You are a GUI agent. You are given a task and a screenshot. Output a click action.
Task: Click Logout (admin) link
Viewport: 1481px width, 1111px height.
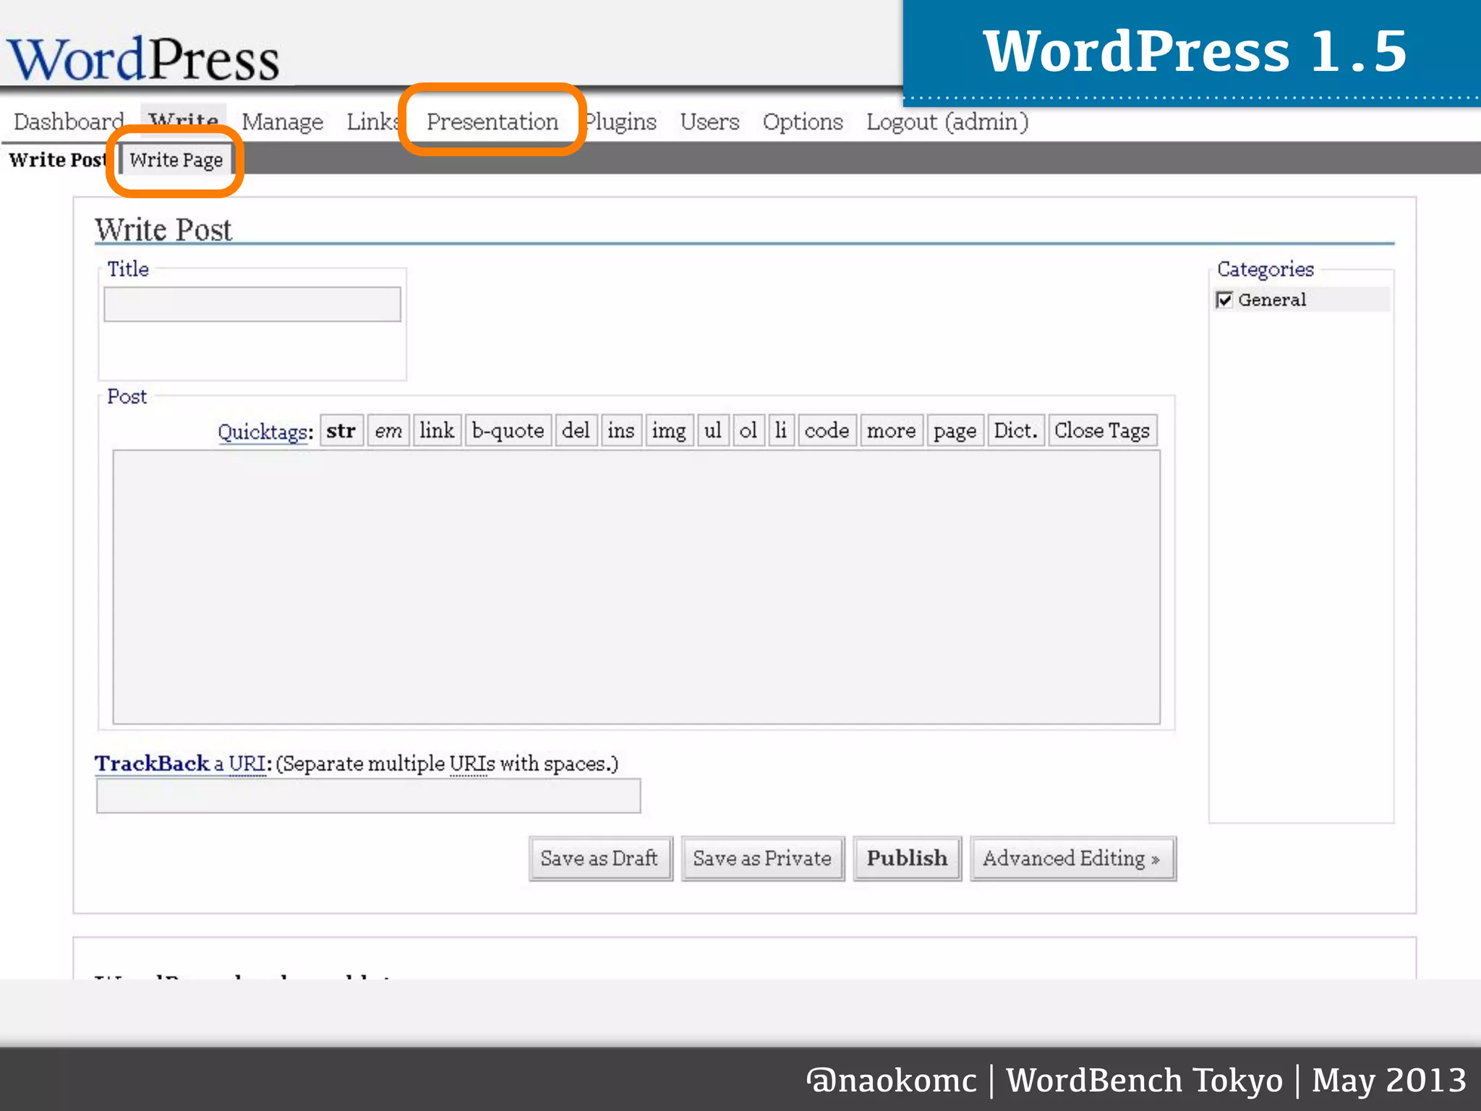point(947,122)
